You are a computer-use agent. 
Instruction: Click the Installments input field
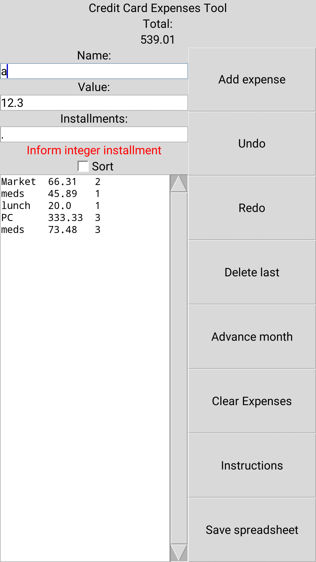(x=94, y=134)
